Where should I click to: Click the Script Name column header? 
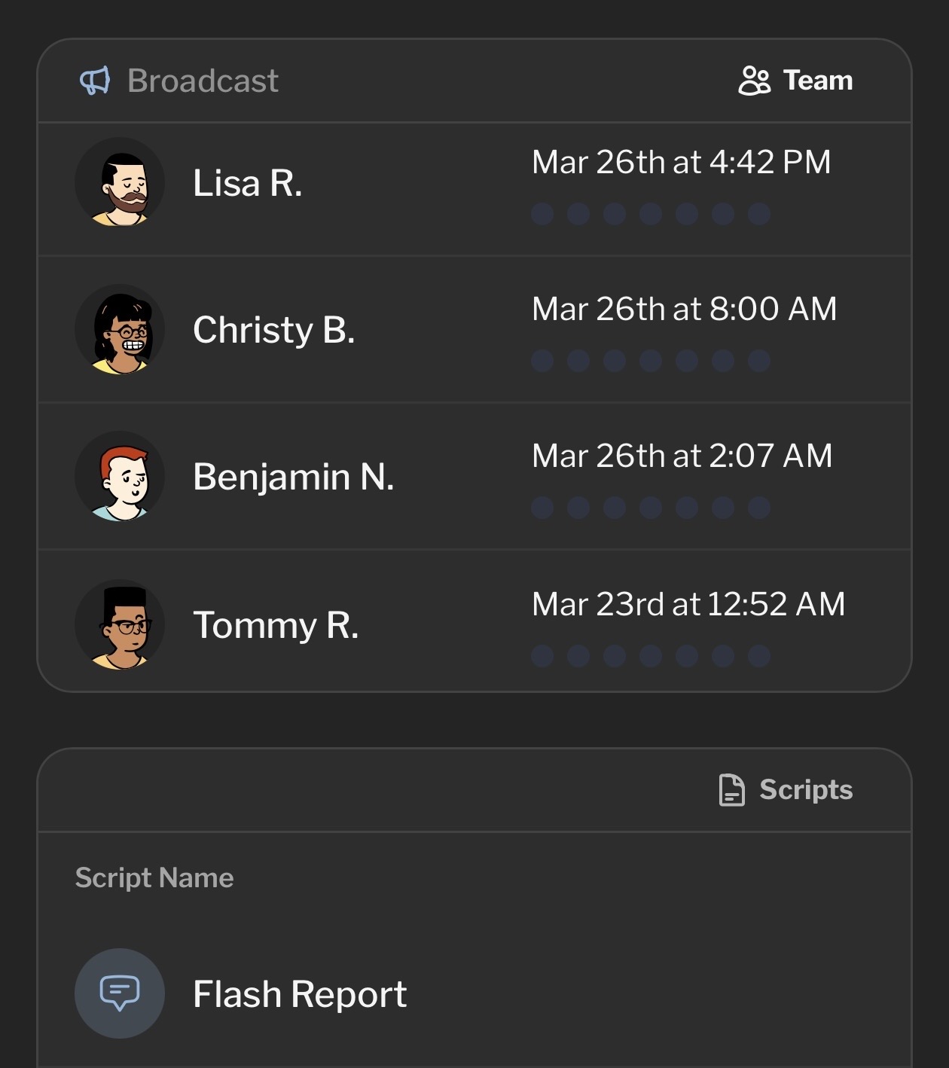(x=154, y=877)
